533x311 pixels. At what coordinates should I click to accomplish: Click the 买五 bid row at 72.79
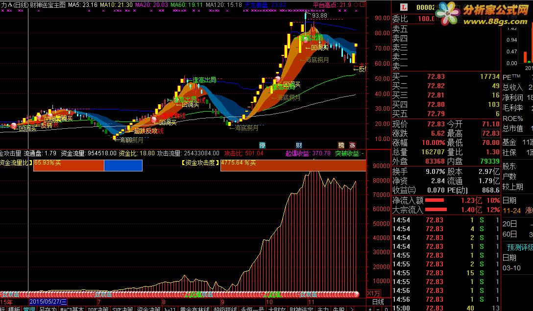coord(446,114)
